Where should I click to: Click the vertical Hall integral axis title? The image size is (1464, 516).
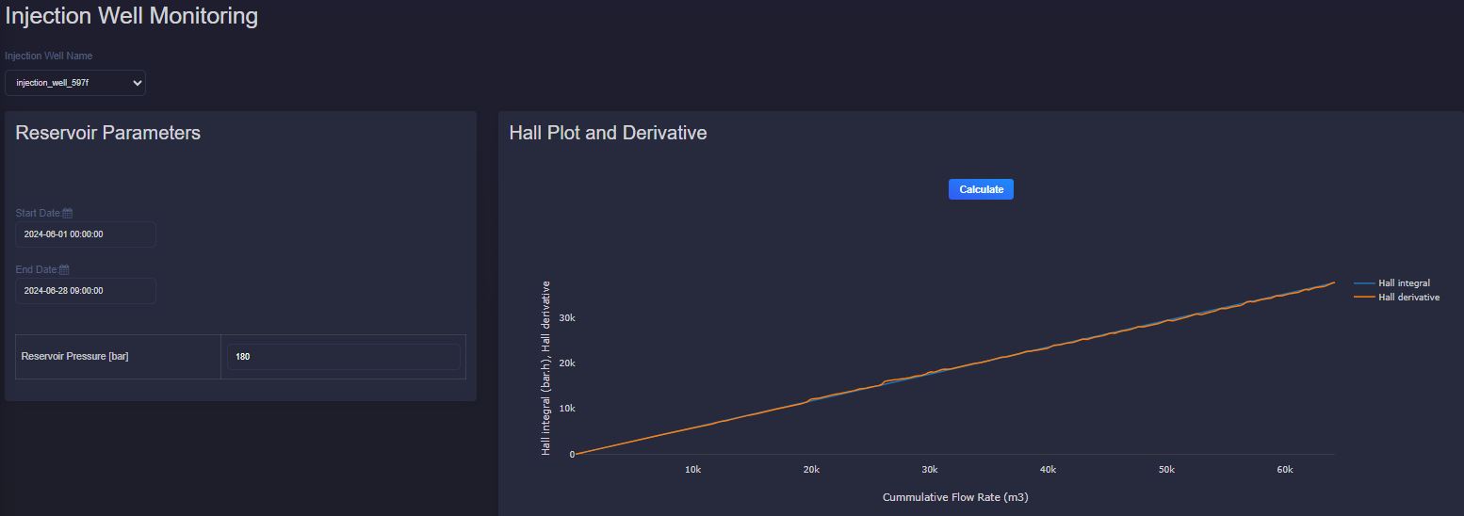[x=546, y=368]
